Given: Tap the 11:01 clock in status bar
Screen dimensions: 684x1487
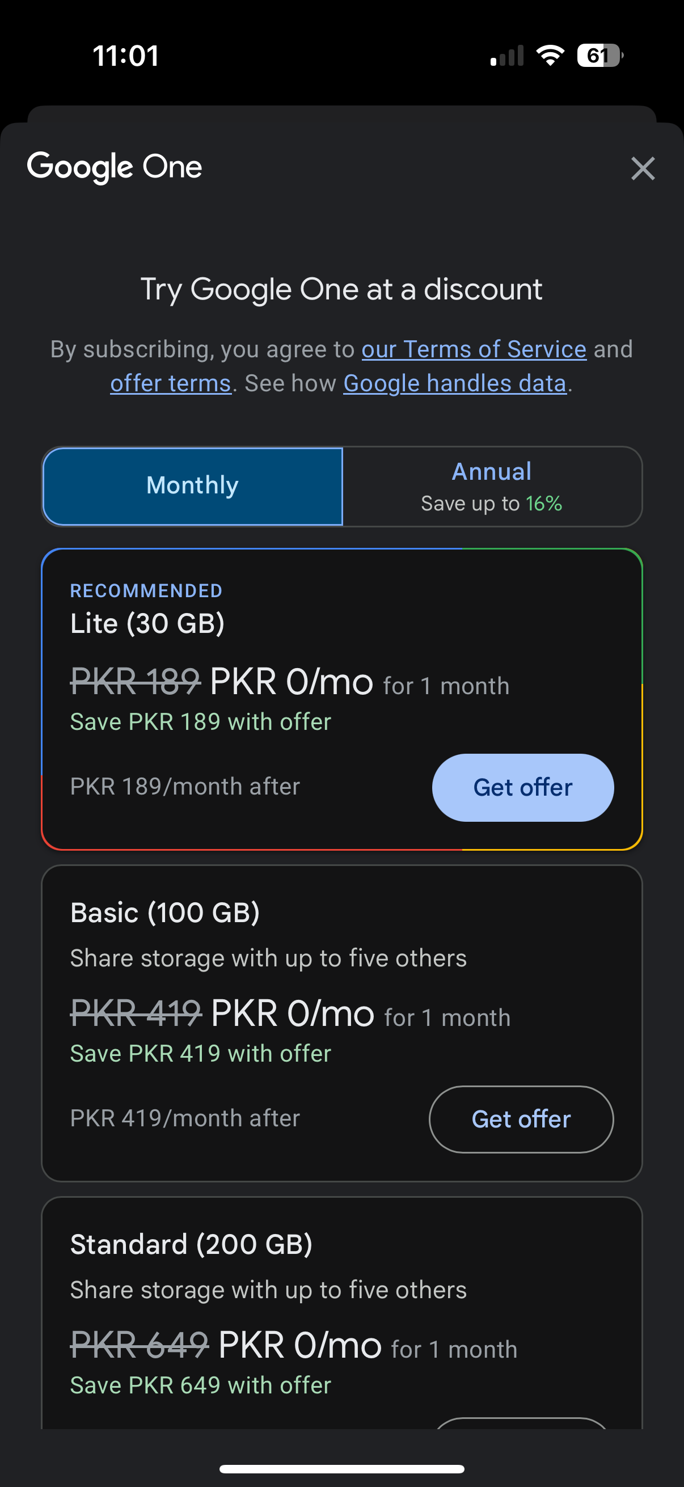Looking at the screenshot, I should click(x=126, y=56).
